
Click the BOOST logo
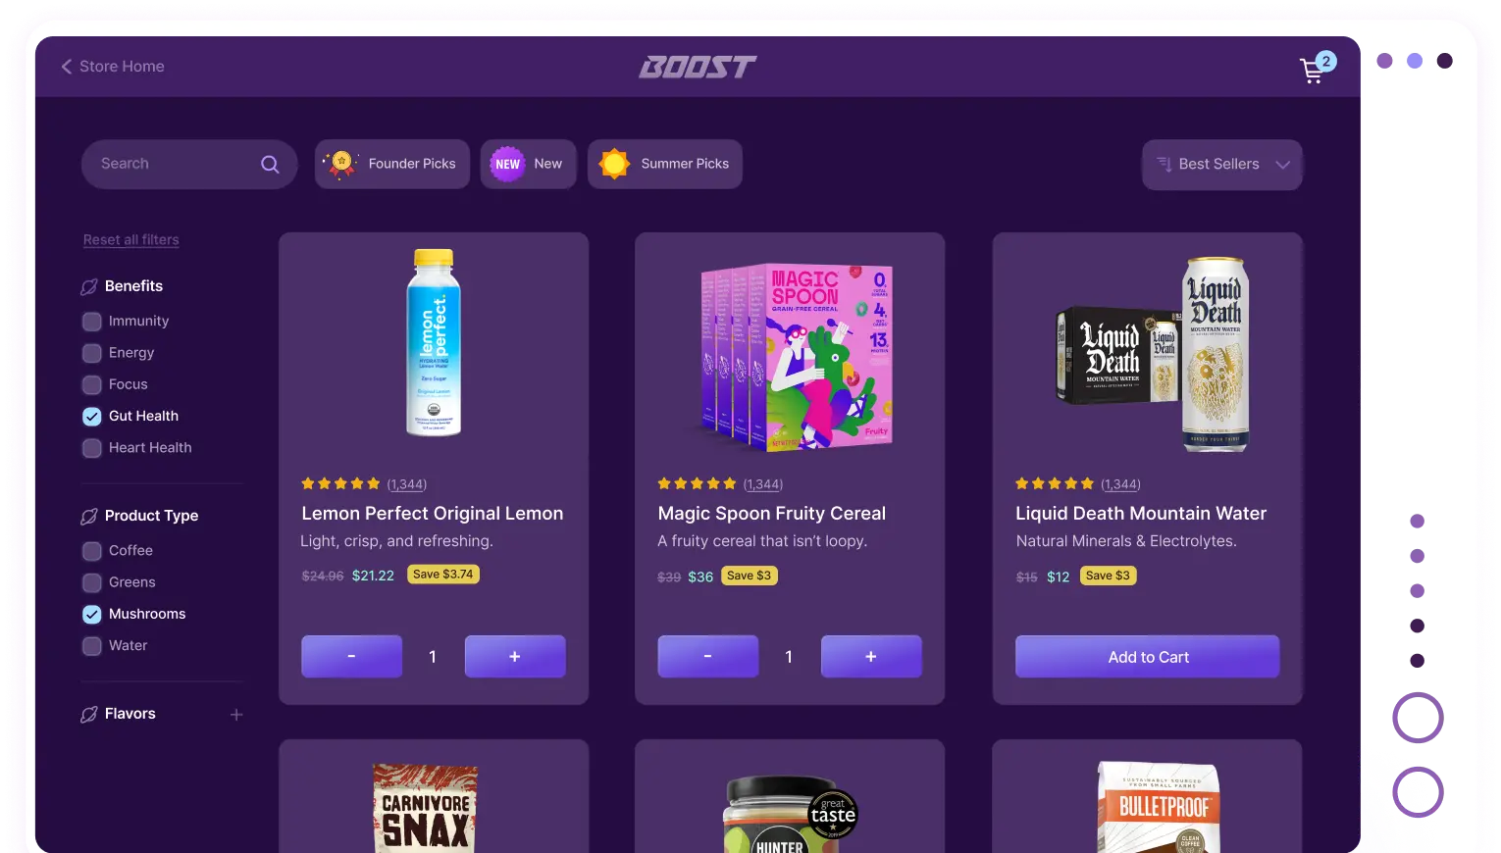(x=698, y=67)
